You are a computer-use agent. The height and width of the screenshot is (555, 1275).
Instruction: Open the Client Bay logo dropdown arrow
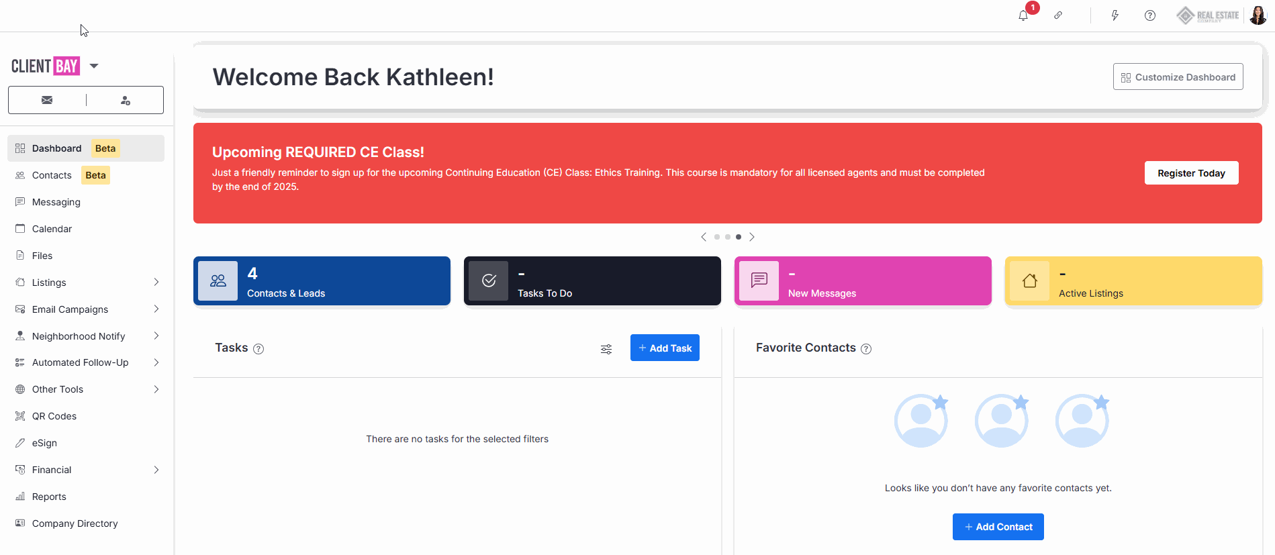(x=94, y=66)
